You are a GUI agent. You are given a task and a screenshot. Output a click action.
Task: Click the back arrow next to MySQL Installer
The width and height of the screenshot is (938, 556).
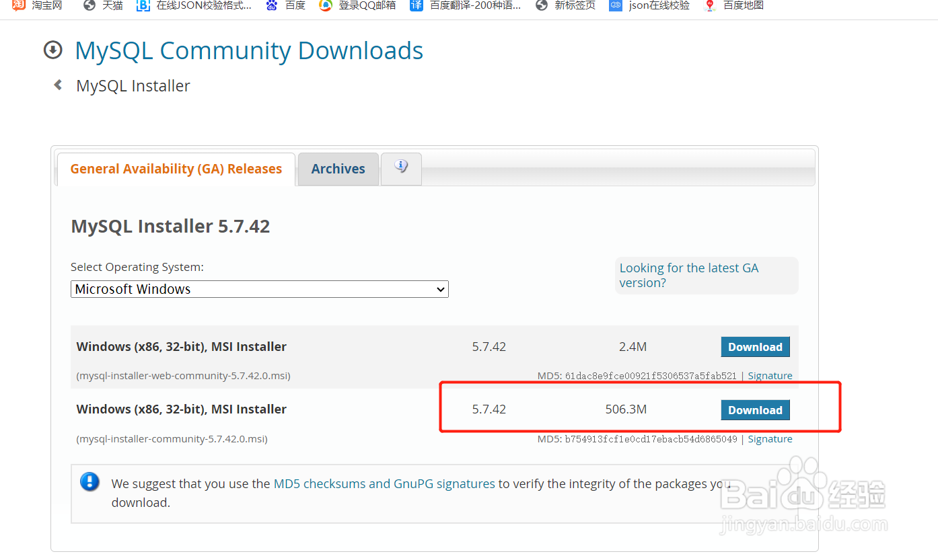[58, 85]
